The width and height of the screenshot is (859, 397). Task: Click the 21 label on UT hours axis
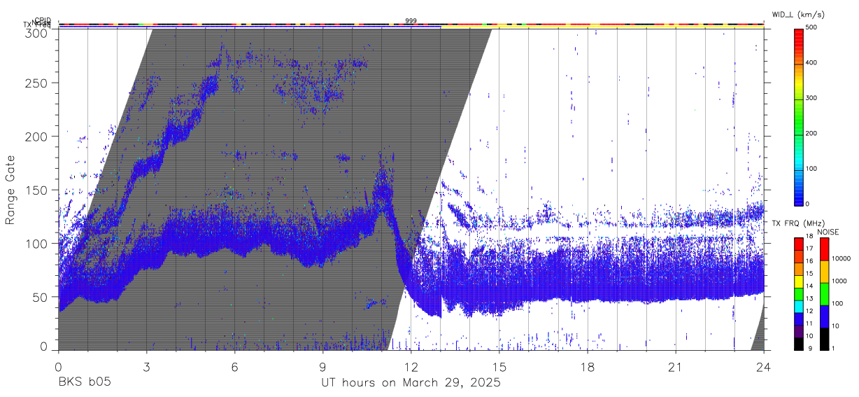point(676,367)
